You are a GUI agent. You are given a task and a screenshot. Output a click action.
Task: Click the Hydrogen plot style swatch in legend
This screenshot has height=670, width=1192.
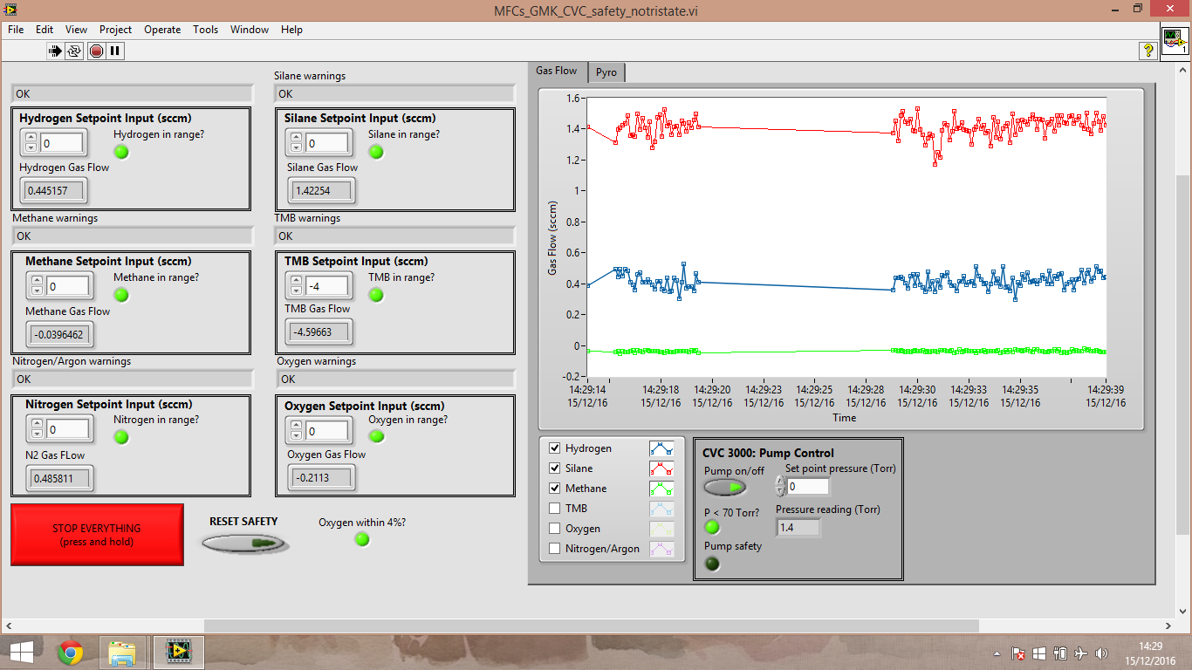tap(662, 448)
